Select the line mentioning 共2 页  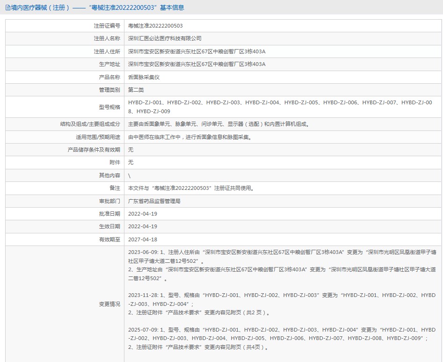[x=199, y=312]
